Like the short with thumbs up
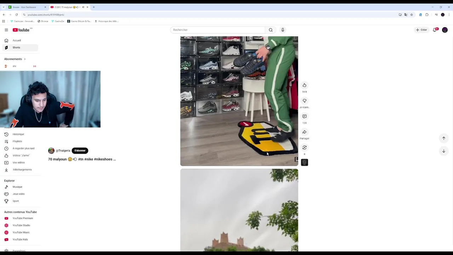The width and height of the screenshot is (453, 255). (304, 85)
